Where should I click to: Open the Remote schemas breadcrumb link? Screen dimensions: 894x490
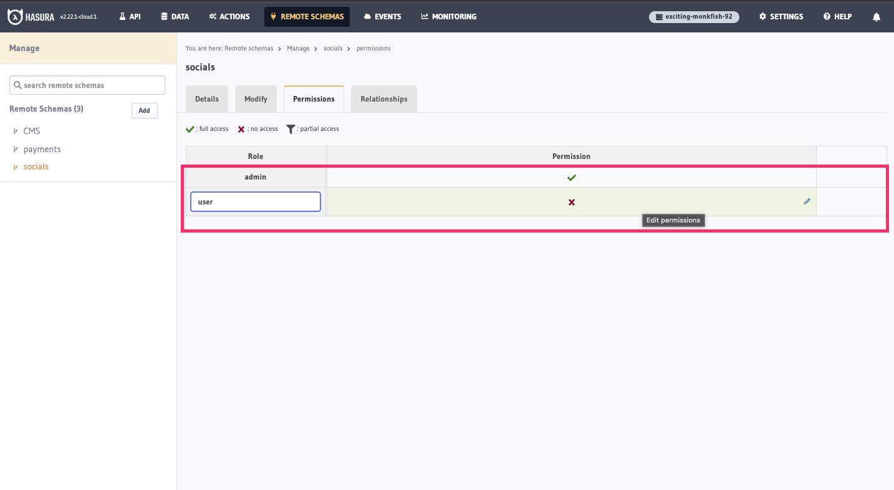[249, 48]
